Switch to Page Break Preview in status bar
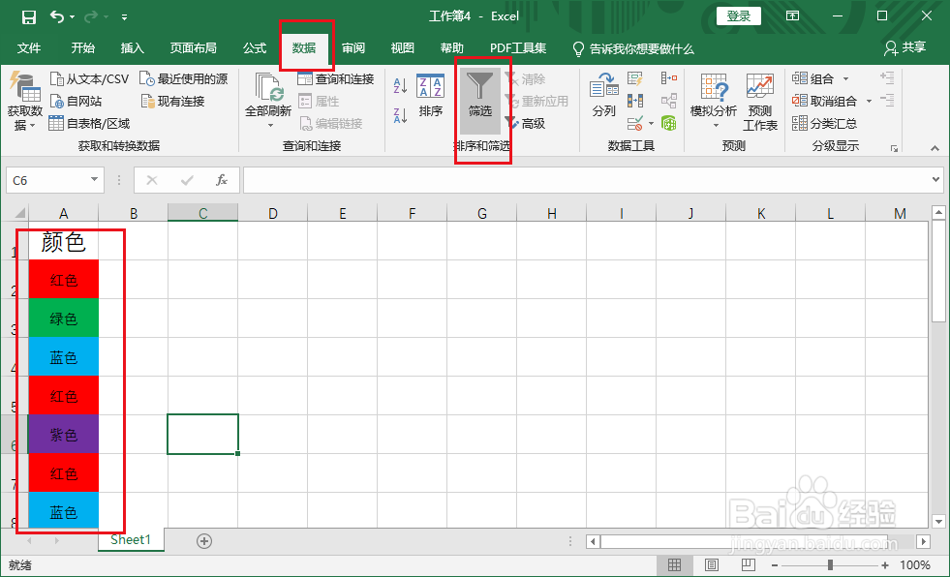The width and height of the screenshot is (950, 577). [x=749, y=564]
